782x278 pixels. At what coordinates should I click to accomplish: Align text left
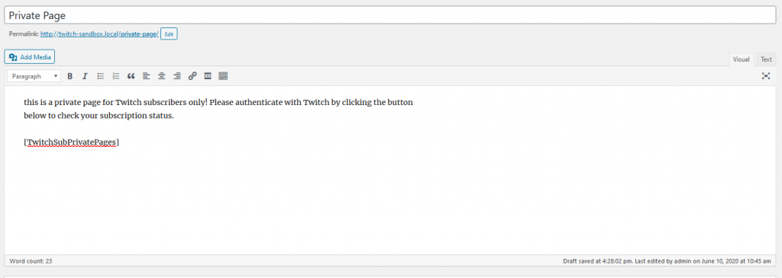pos(146,76)
